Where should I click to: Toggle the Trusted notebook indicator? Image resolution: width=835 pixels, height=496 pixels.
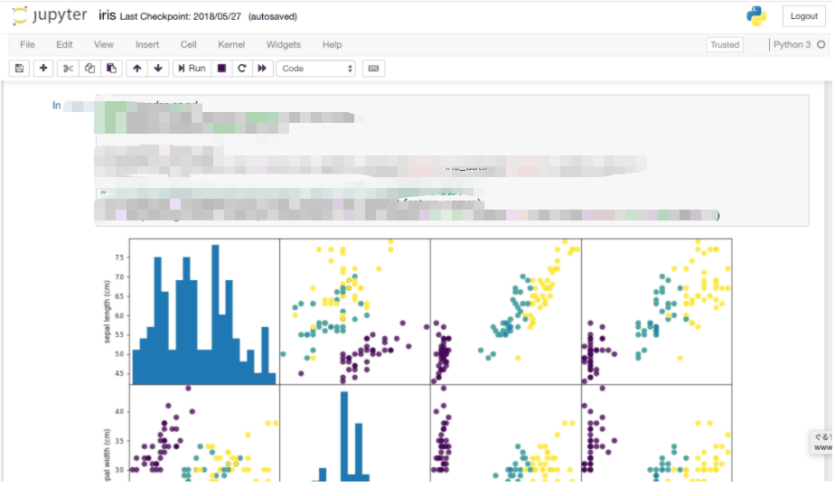coord(724,44)
